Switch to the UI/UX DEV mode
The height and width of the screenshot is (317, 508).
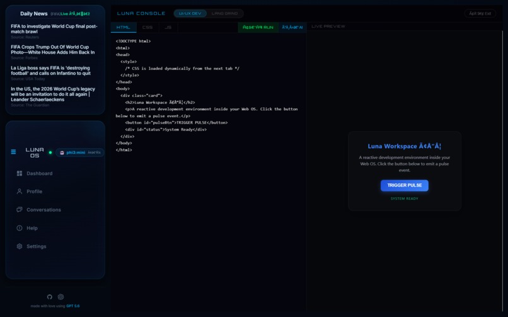click(x=190, y=14)
